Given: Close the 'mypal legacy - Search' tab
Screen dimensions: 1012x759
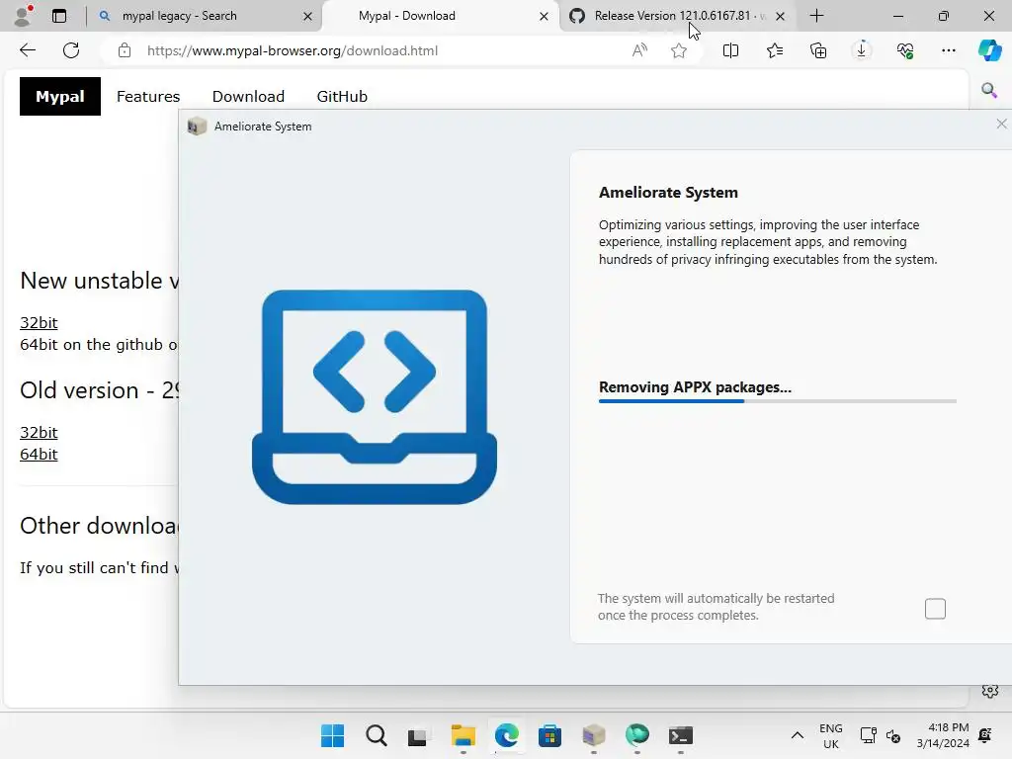Looking at the screenshot, I should [x=308, y=16].
